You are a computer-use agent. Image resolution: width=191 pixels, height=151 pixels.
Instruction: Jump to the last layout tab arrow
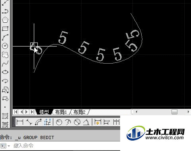32,112
